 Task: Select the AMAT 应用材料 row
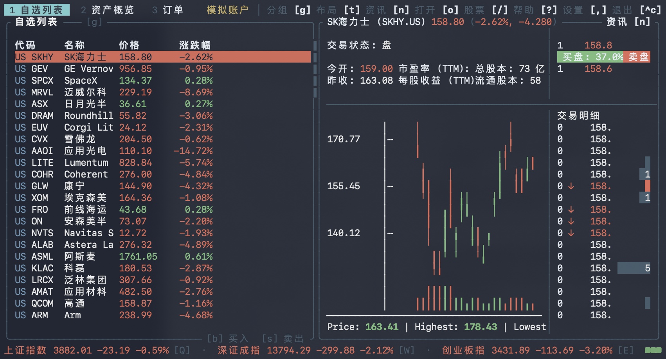163,292
